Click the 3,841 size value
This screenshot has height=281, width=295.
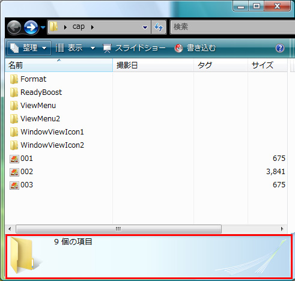276,172
